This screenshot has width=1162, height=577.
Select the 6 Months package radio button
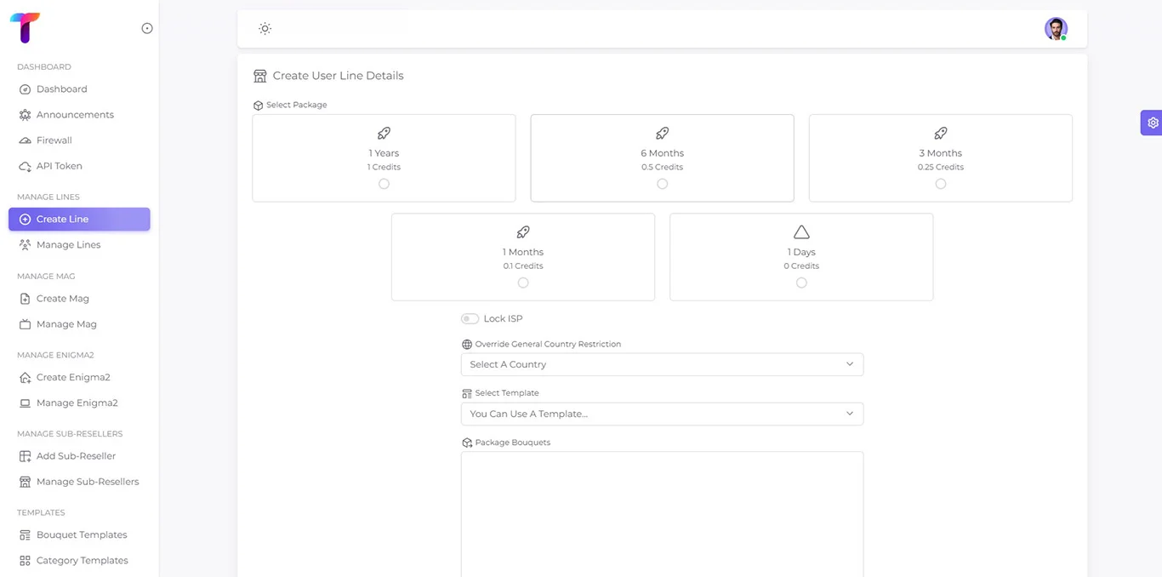coord(662,184)
